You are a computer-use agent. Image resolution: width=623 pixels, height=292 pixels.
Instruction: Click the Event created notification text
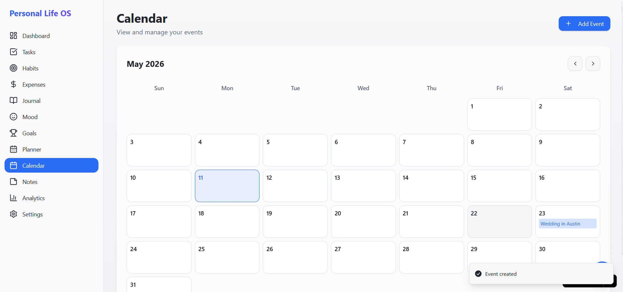501,274
